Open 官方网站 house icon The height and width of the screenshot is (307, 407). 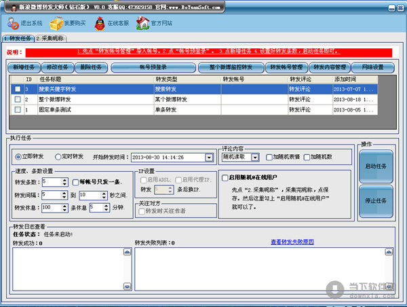[142, 23]
